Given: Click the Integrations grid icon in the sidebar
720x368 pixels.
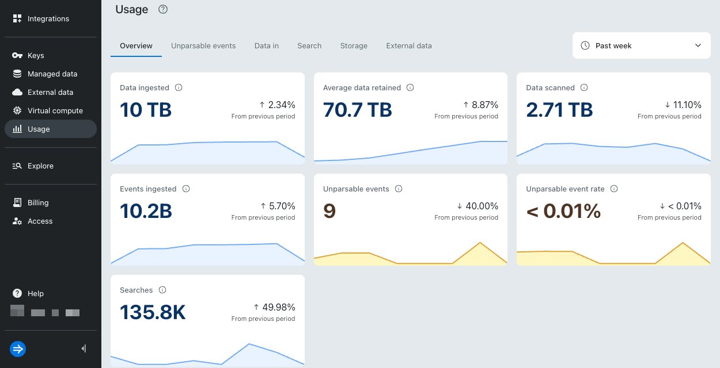Looking at the screenshot, I should click(17, 18).
